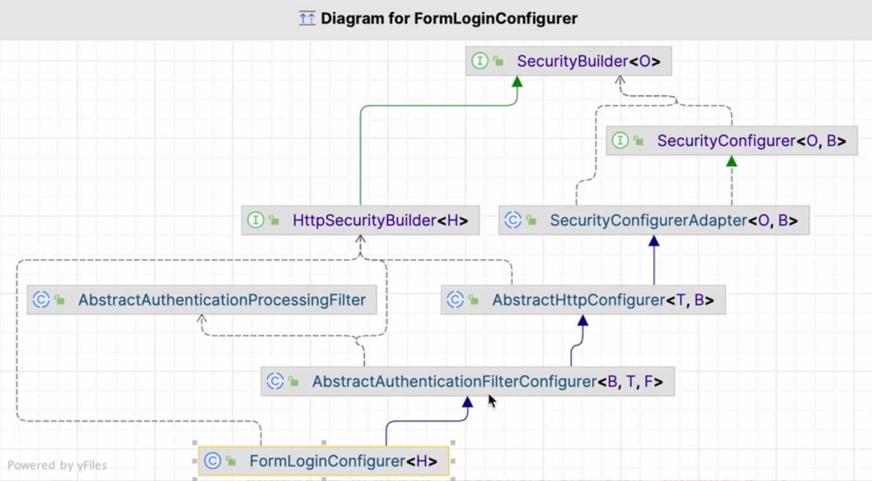
Task: Click the interface icon on HttpSecurityBuilder node
Action: click(256, 220)
